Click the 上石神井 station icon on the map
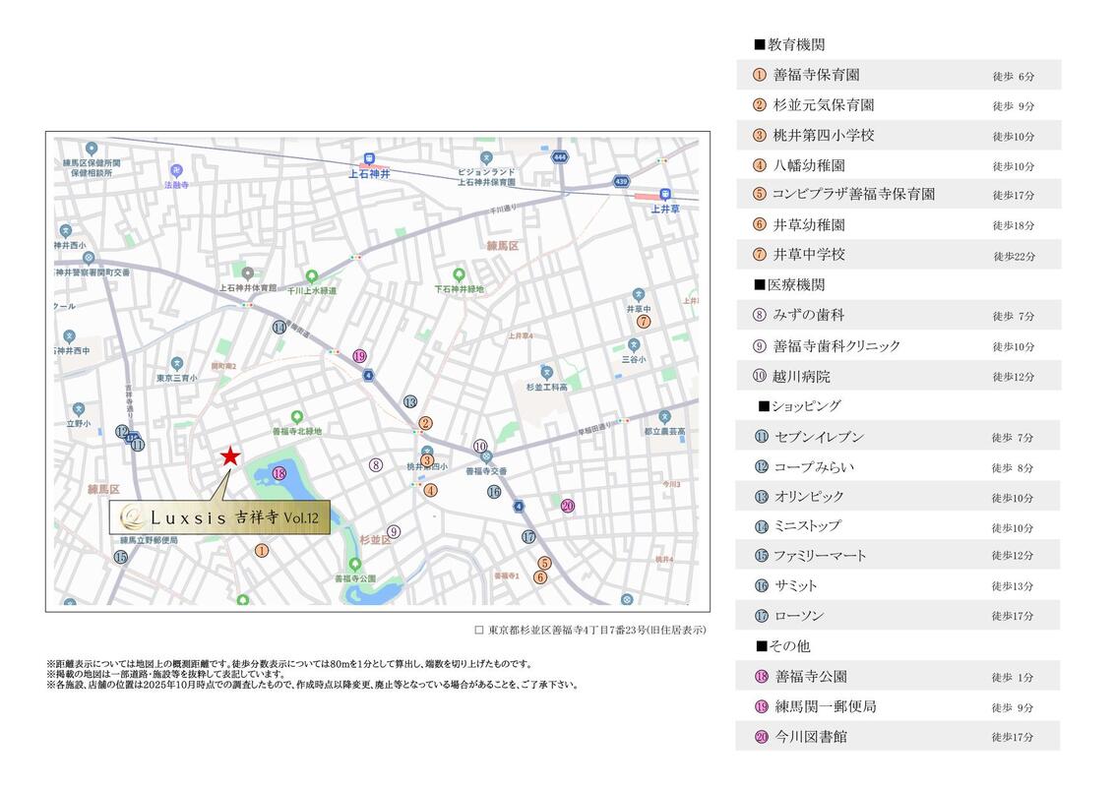This screenshot has height=787, width=1114. 369,158
